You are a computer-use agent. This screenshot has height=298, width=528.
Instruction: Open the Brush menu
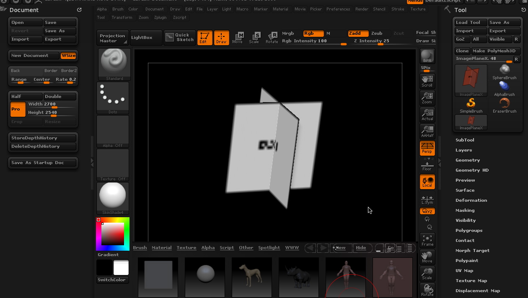coord(118,9)
